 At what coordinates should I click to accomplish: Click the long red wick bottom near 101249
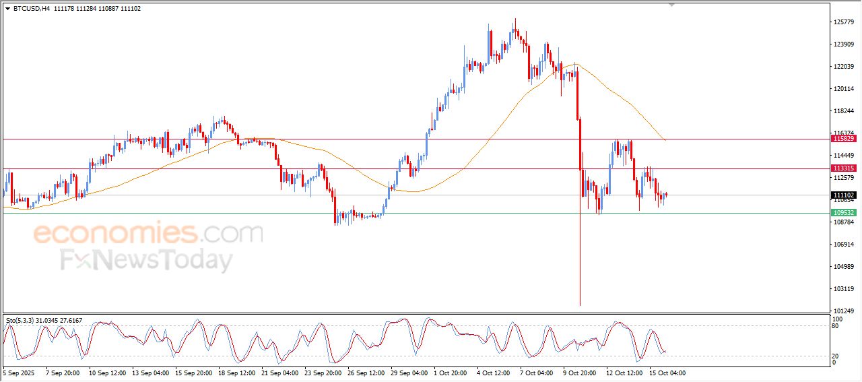580,305
